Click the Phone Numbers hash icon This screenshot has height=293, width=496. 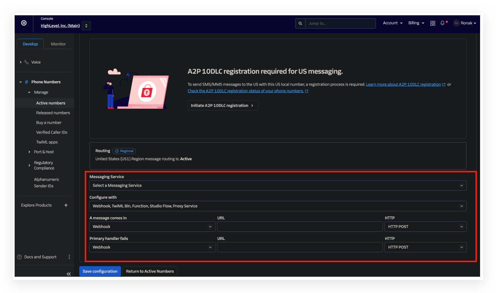[x=27, y=82]
